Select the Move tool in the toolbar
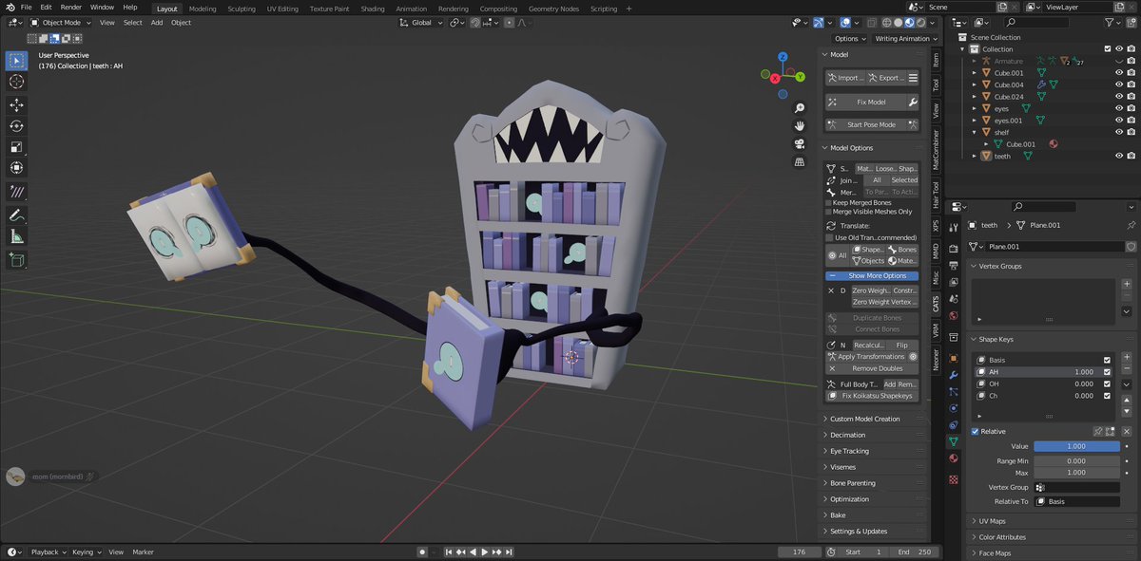Viewport: 1141px width, 561px height. [x=16, y=104]
